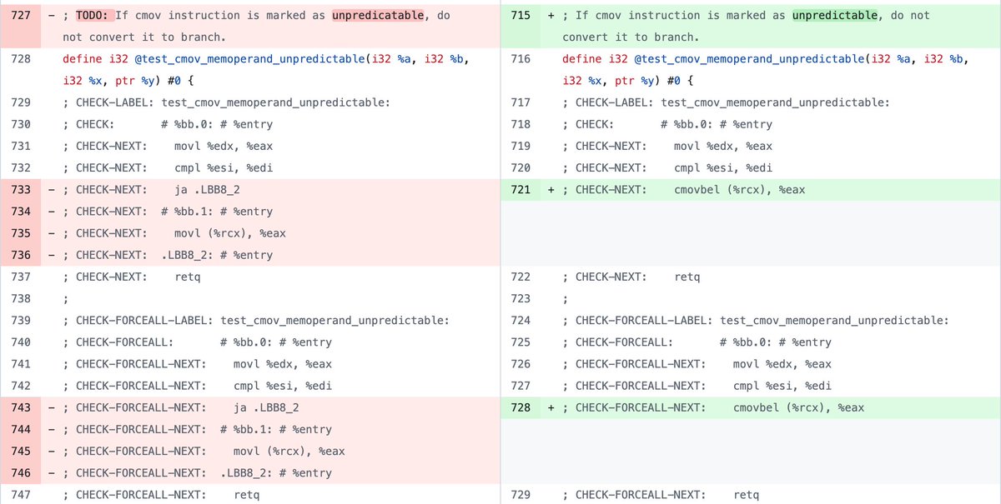Click "cmpl %esi, %edi" on line 742

click(283, 386)
